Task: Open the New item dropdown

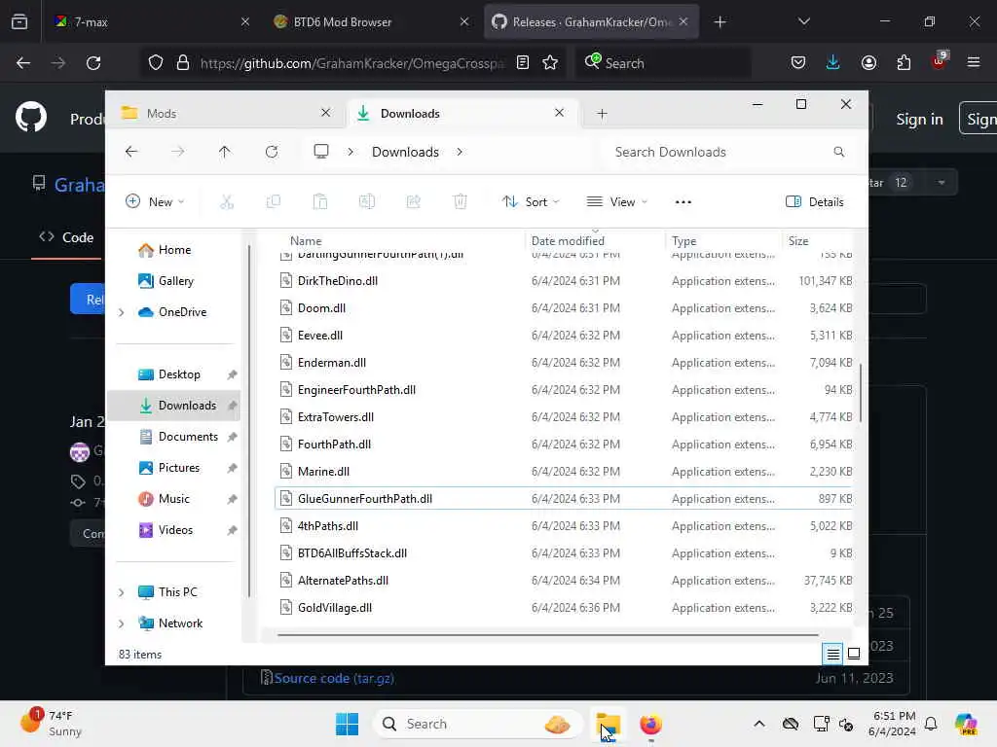Action: (x=155, y=202)
